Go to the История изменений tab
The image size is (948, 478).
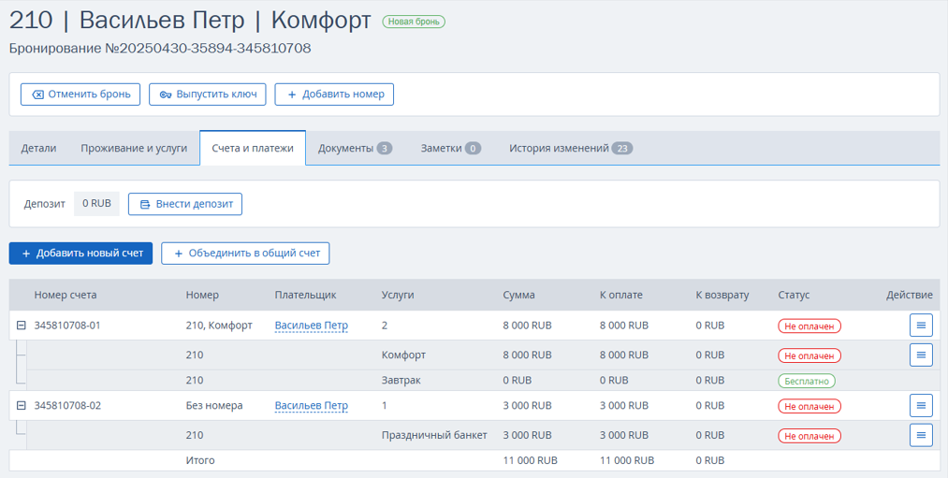point(571,148)
